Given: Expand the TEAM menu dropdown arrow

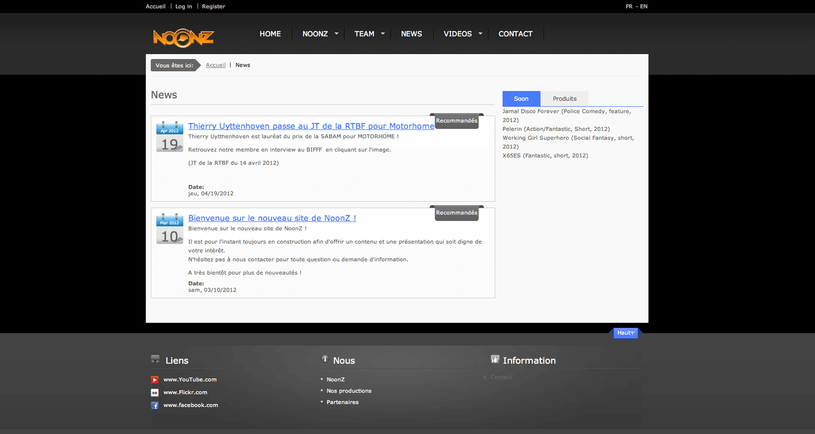Looking at the screenshot, I should pos(383,34).
